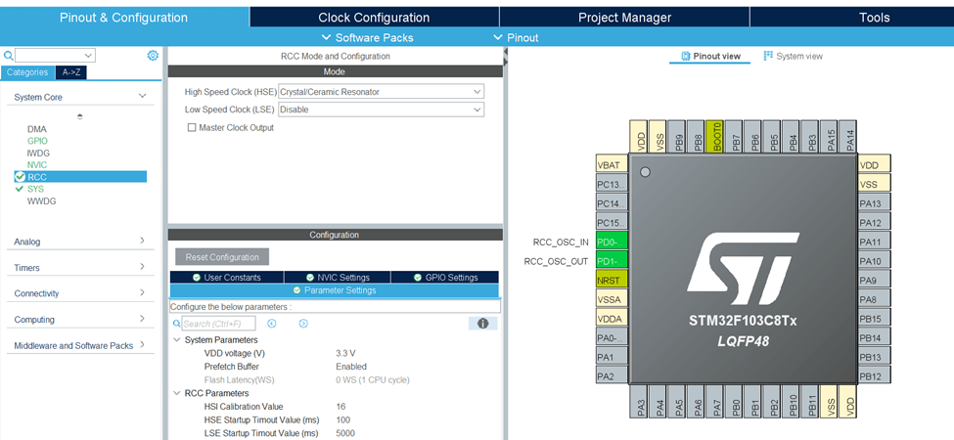Open the High Speed Clock (HSE) dropdown
This screenshot has height=440, width=954.
[381, 92]
